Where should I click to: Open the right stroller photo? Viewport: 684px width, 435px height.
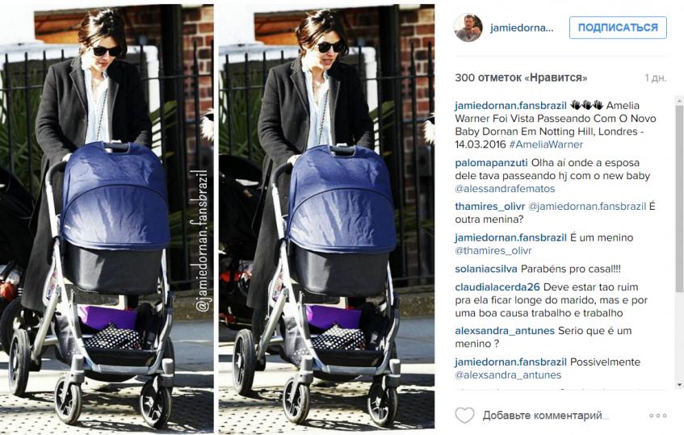pyautogui.click(x=326, y=220)
